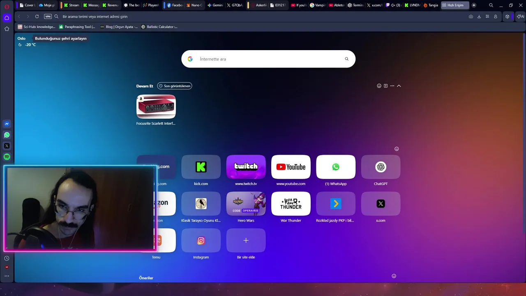The image size is (526, 296).
Task: Click Son görüntülenen filter button
Action: pyautogui.click(x=175, y=86)
